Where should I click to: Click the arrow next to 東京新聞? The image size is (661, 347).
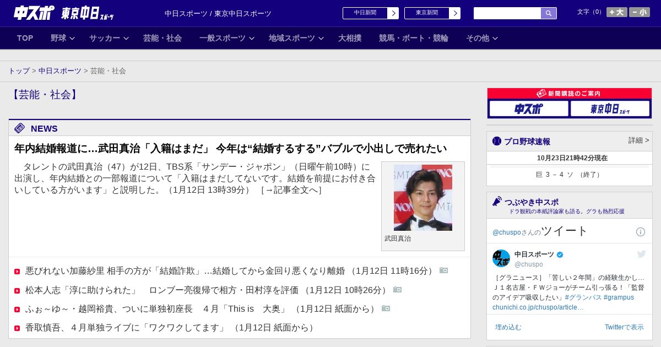tap(455, 13)
